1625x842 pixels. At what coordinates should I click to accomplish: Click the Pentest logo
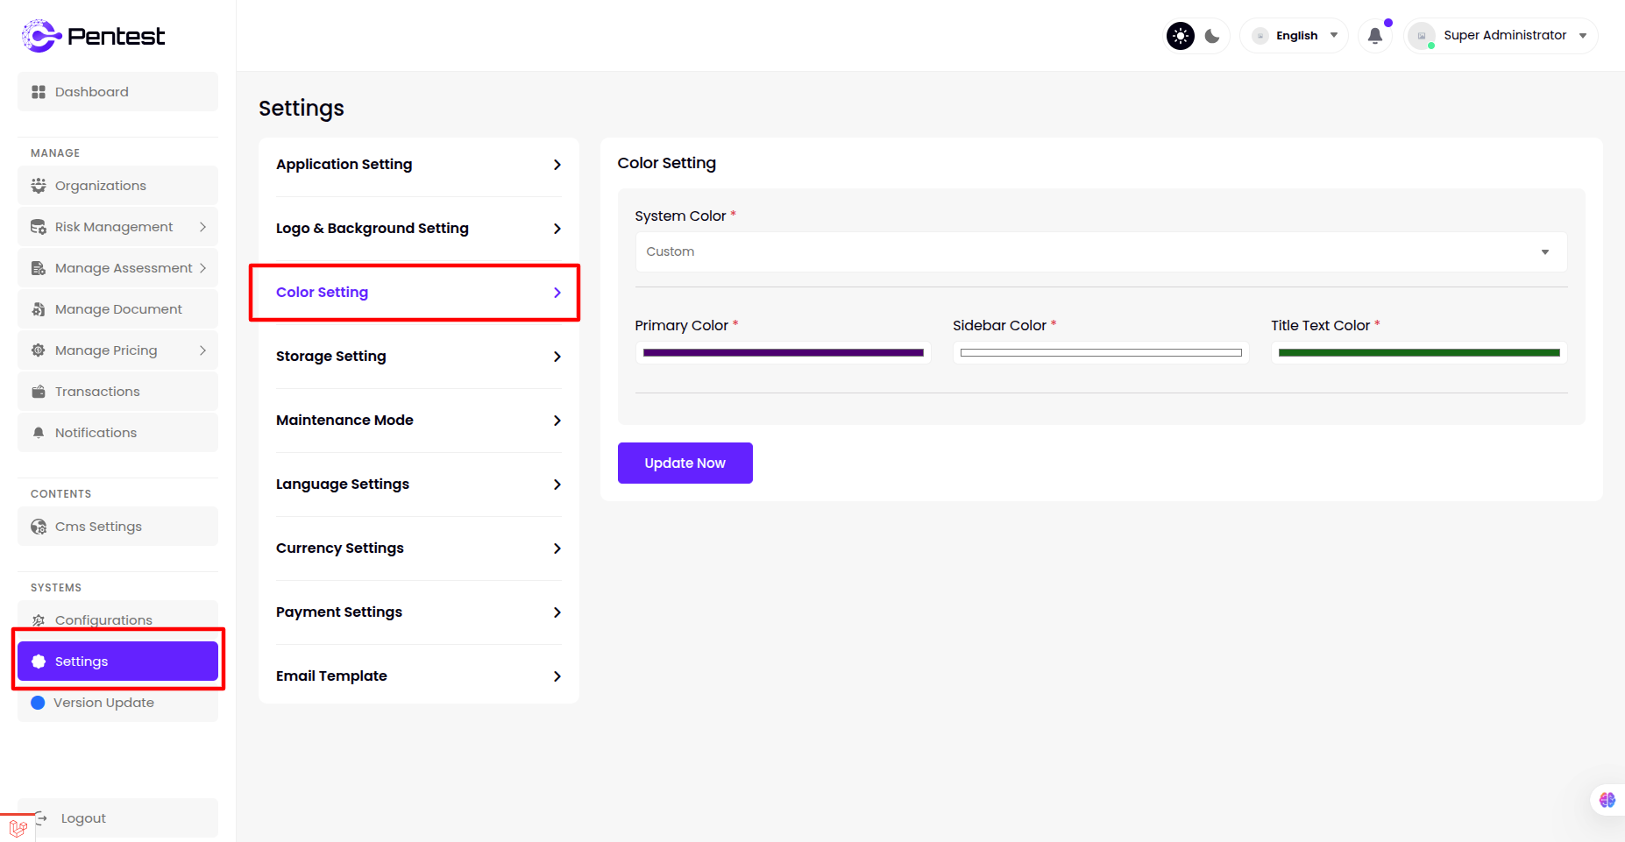tap(93, 36)
